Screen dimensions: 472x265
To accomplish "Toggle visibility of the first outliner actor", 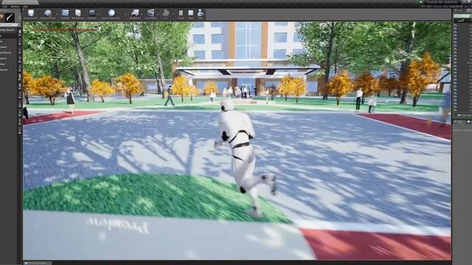I will tap(456, 26).
